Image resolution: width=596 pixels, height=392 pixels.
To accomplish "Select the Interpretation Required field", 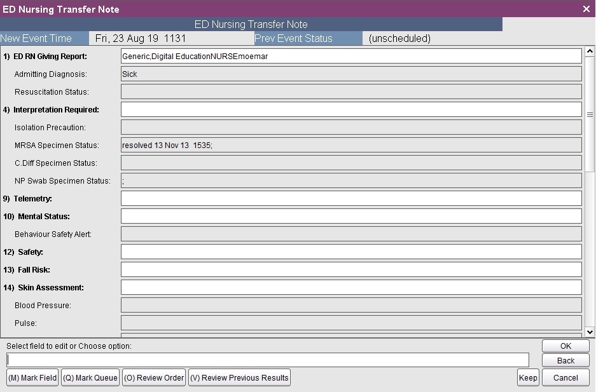I will tap(350, 109).
